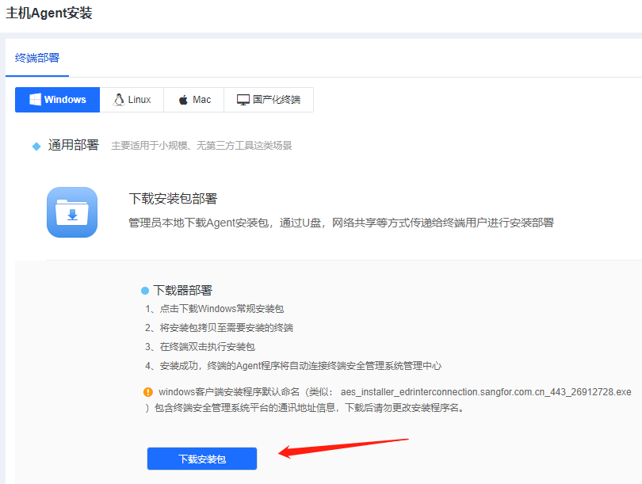Select the Apple logo on the Mac option
The width and height of the screenshot is (642, 484).
pyautogui.click(x=182, y=99)
